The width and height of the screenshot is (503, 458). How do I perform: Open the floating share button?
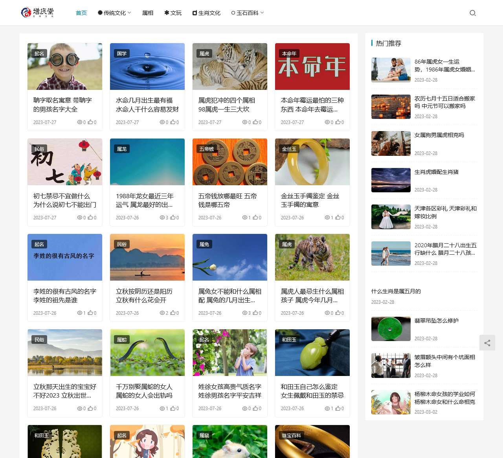[487, 343]
